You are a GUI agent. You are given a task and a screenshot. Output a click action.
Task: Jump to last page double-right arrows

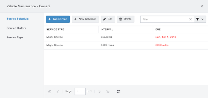click(x=108, y=92)
